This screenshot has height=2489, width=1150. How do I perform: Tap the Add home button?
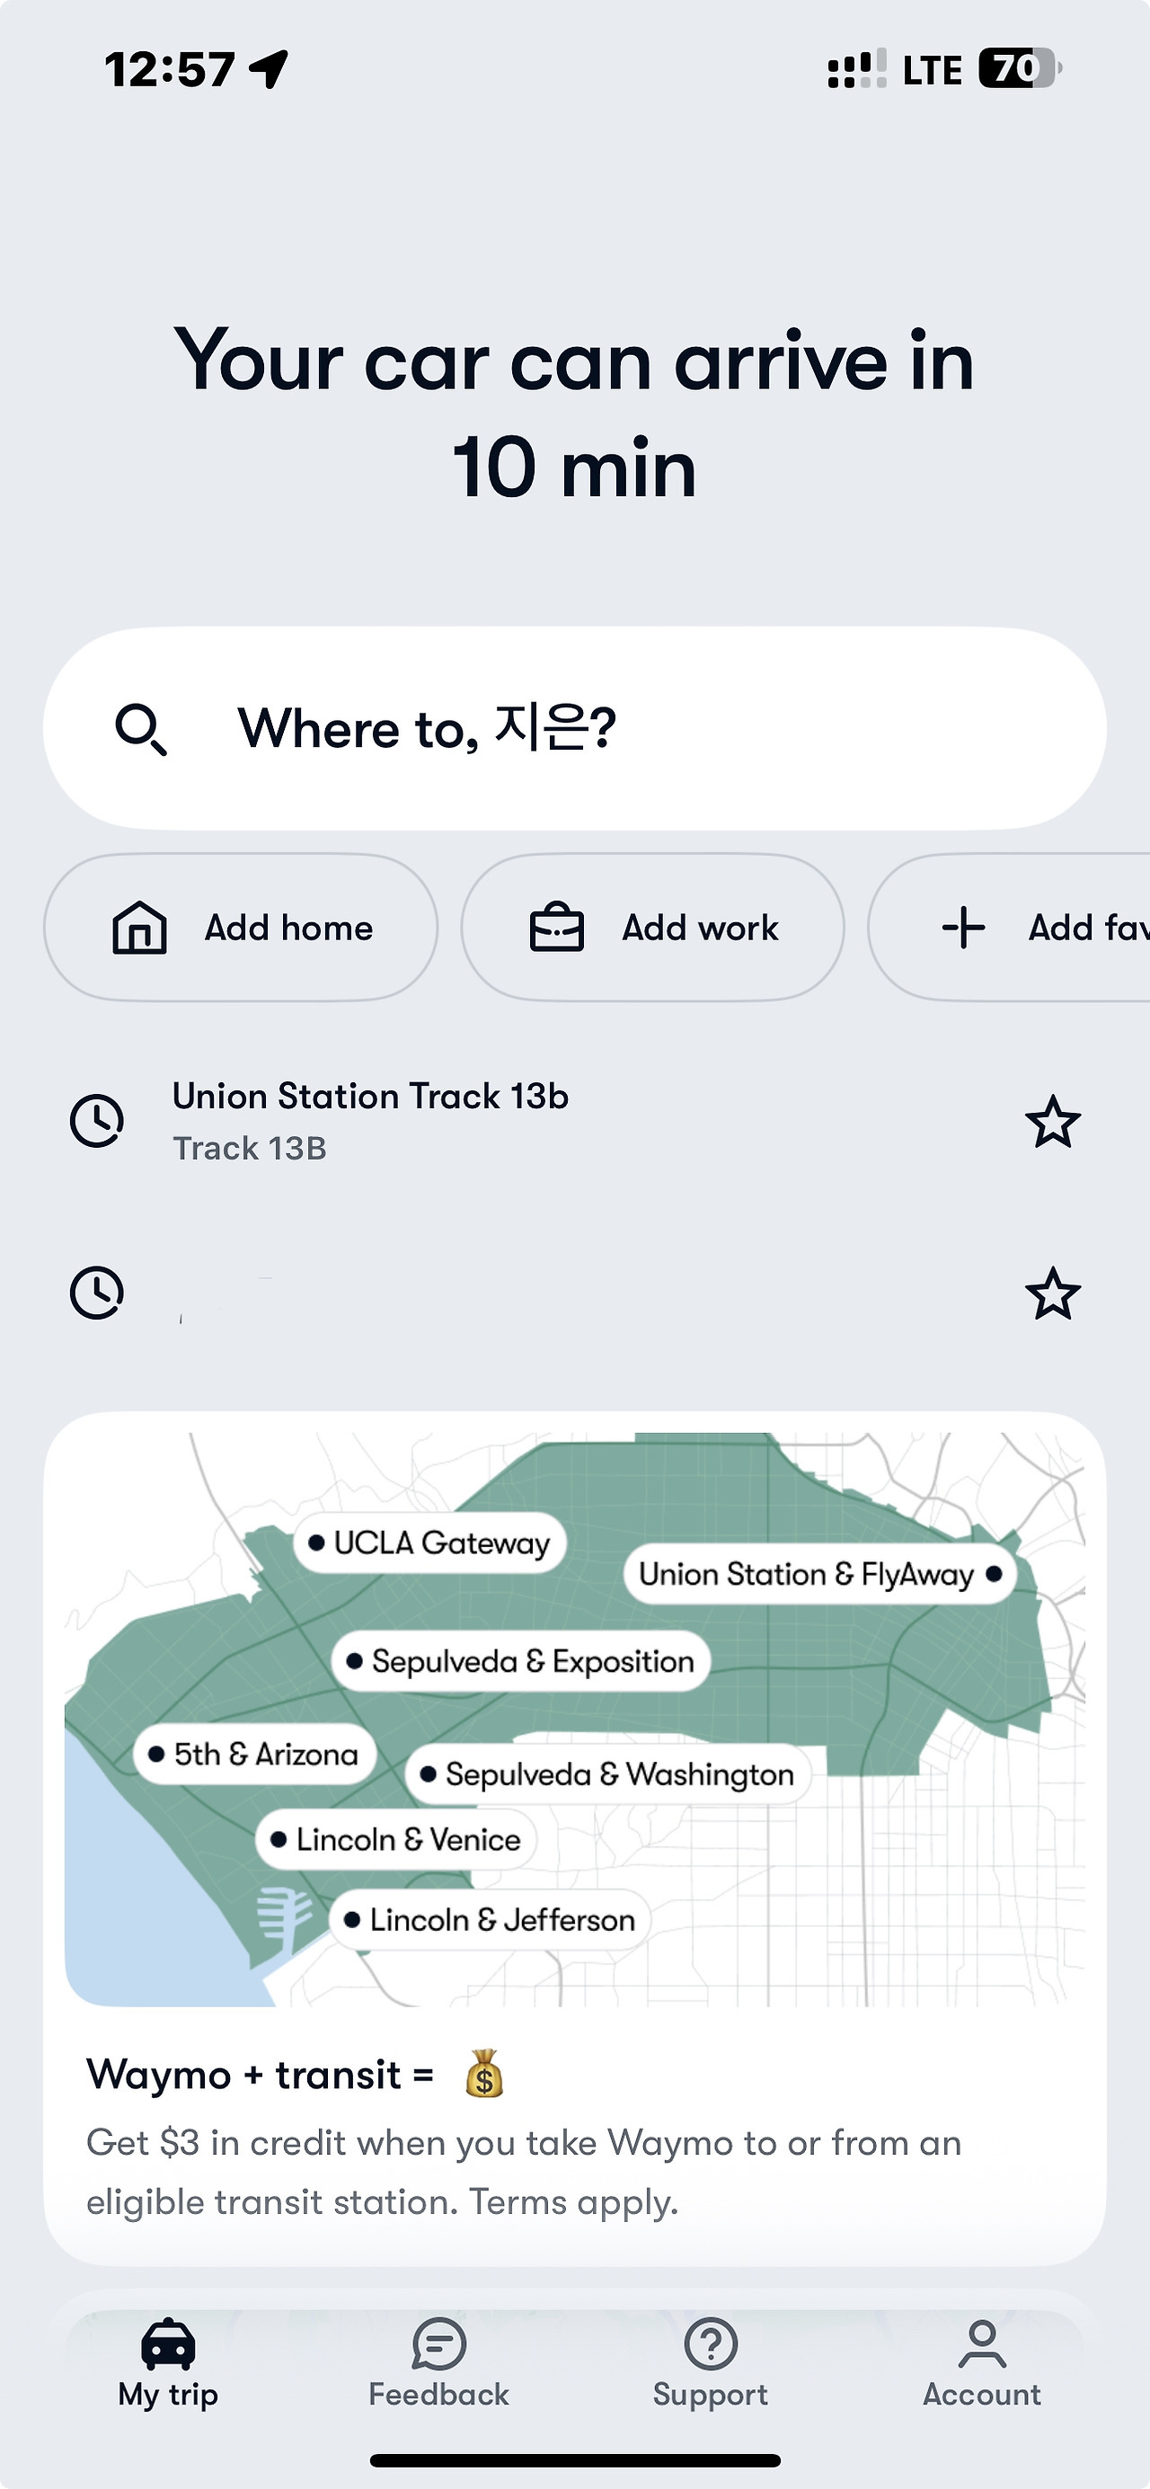pyautogui.click(x=241, y=928)
